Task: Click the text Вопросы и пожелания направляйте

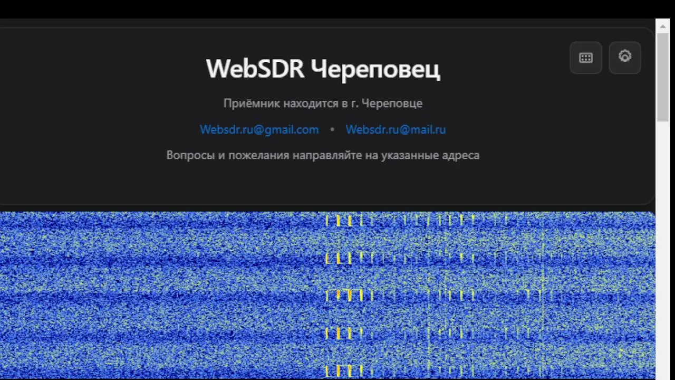Action: point(265,155)
